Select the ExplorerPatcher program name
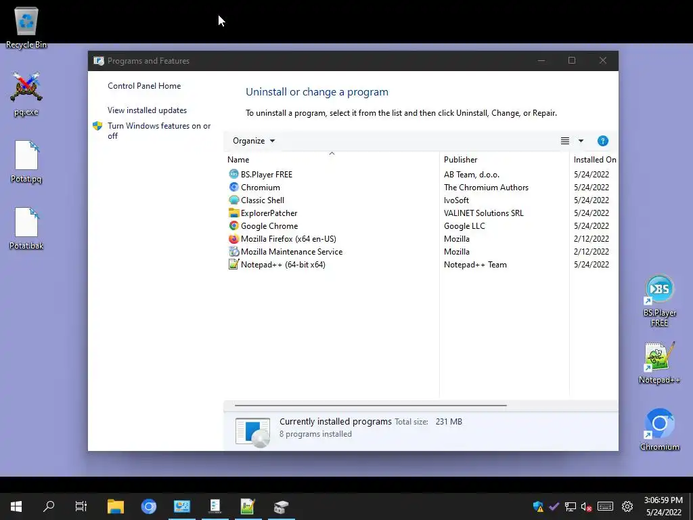This screenshot has height=520, width=693. [269, 213]
